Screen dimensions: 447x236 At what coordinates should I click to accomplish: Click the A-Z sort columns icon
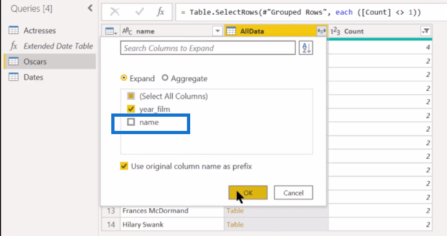(306, 48)
